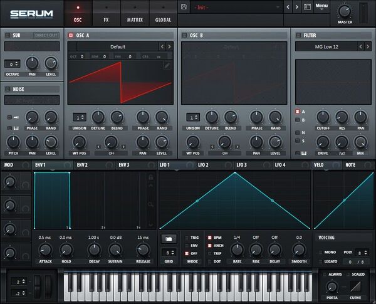
Task: Select the LFO 4 tab
Action: pos(291,165)
